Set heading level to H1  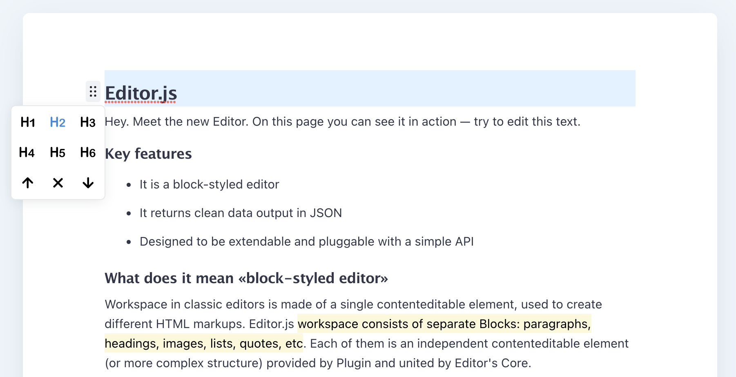point(28,122)
